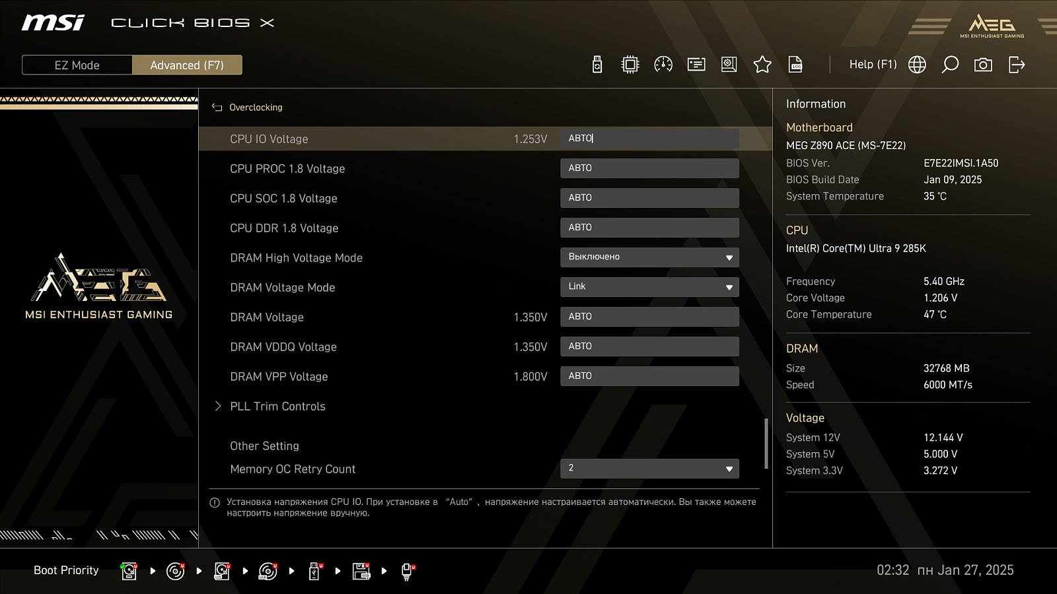Go back using Overclocking arrow icon

[217, 108]
